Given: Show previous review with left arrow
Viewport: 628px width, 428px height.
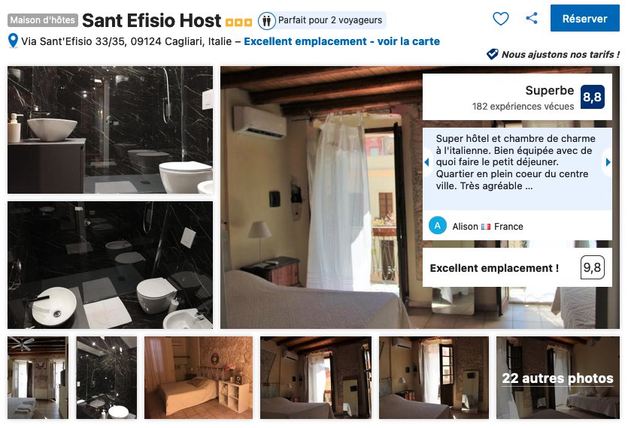Looking at the screenshot, I should (x=426, y=162).
